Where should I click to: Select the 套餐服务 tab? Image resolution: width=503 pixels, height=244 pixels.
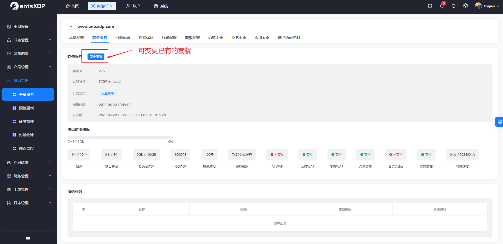coord(100,38)
